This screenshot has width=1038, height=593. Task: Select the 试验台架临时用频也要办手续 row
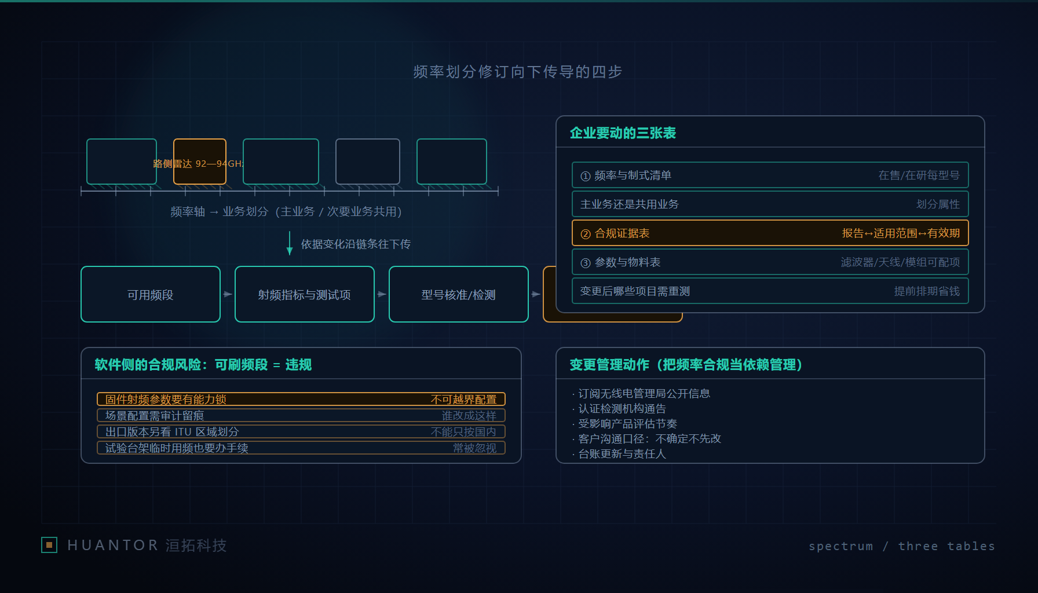(x=301, y=448)
